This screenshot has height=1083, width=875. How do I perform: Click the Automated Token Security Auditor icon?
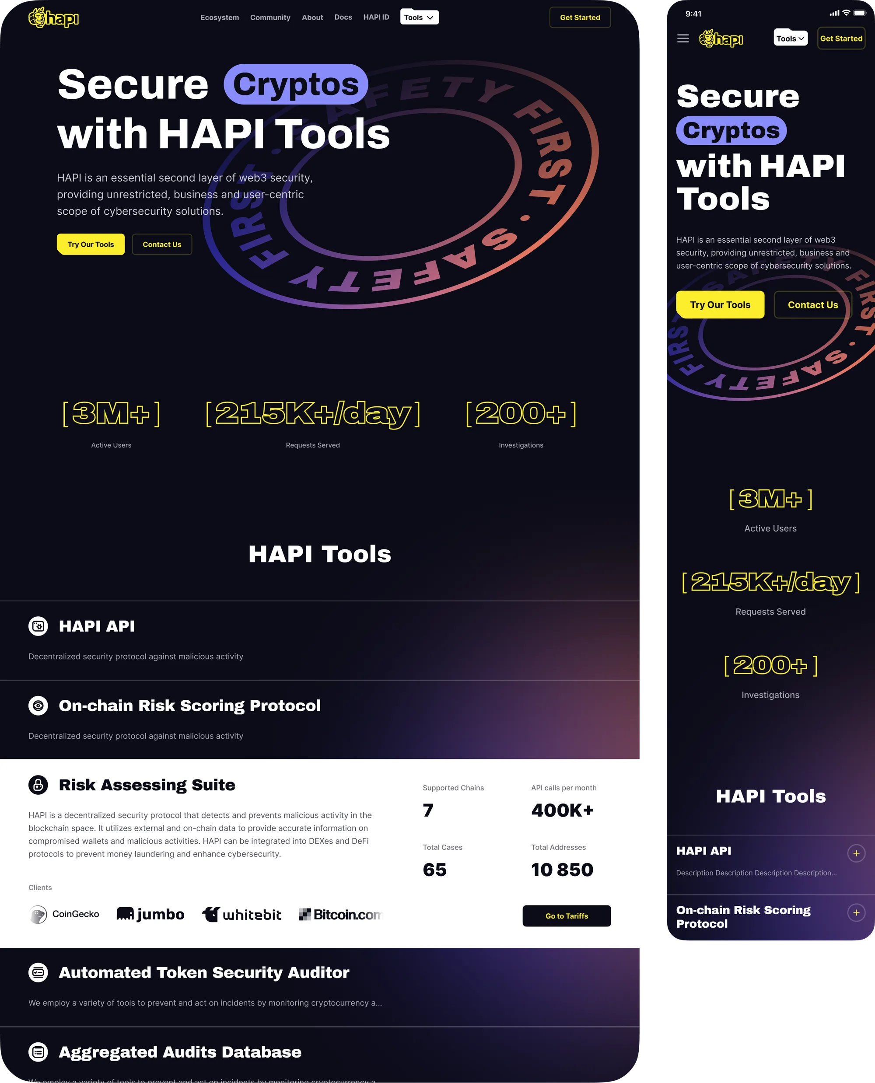click(38, 973)
